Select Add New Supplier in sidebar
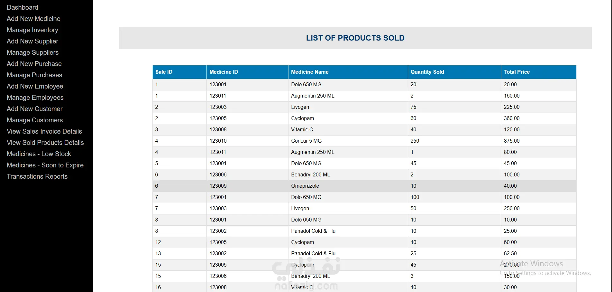This screenshot has width=612, height=292. [x=32, y=41]
